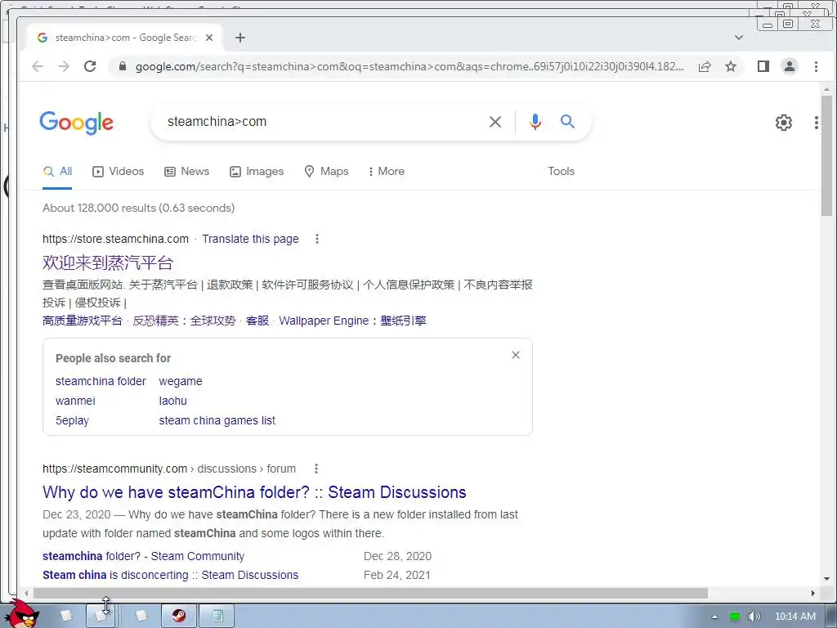Click the browser address bar URL
This screenshot has height=628, width=837.
tap(409, 66)
